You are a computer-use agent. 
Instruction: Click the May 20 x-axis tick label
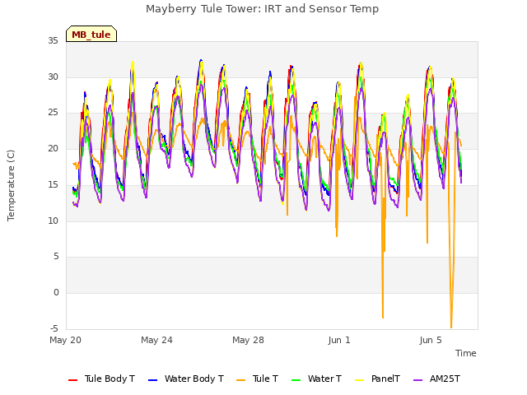tap(66, 340)
